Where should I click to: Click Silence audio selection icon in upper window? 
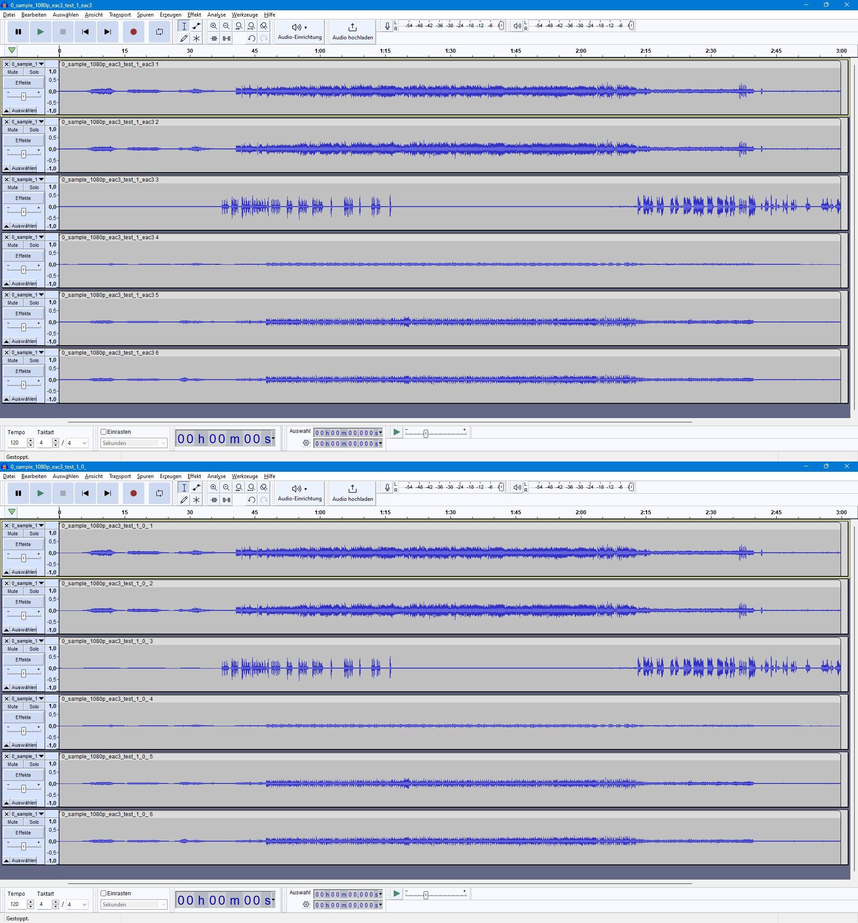(x=227, y=38)
